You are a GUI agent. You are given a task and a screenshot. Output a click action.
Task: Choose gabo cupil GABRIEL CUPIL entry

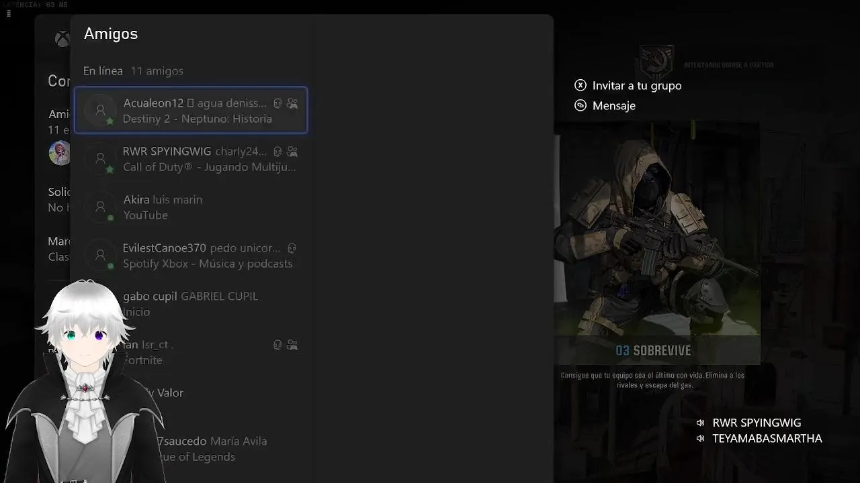click(x=191, y=304)
